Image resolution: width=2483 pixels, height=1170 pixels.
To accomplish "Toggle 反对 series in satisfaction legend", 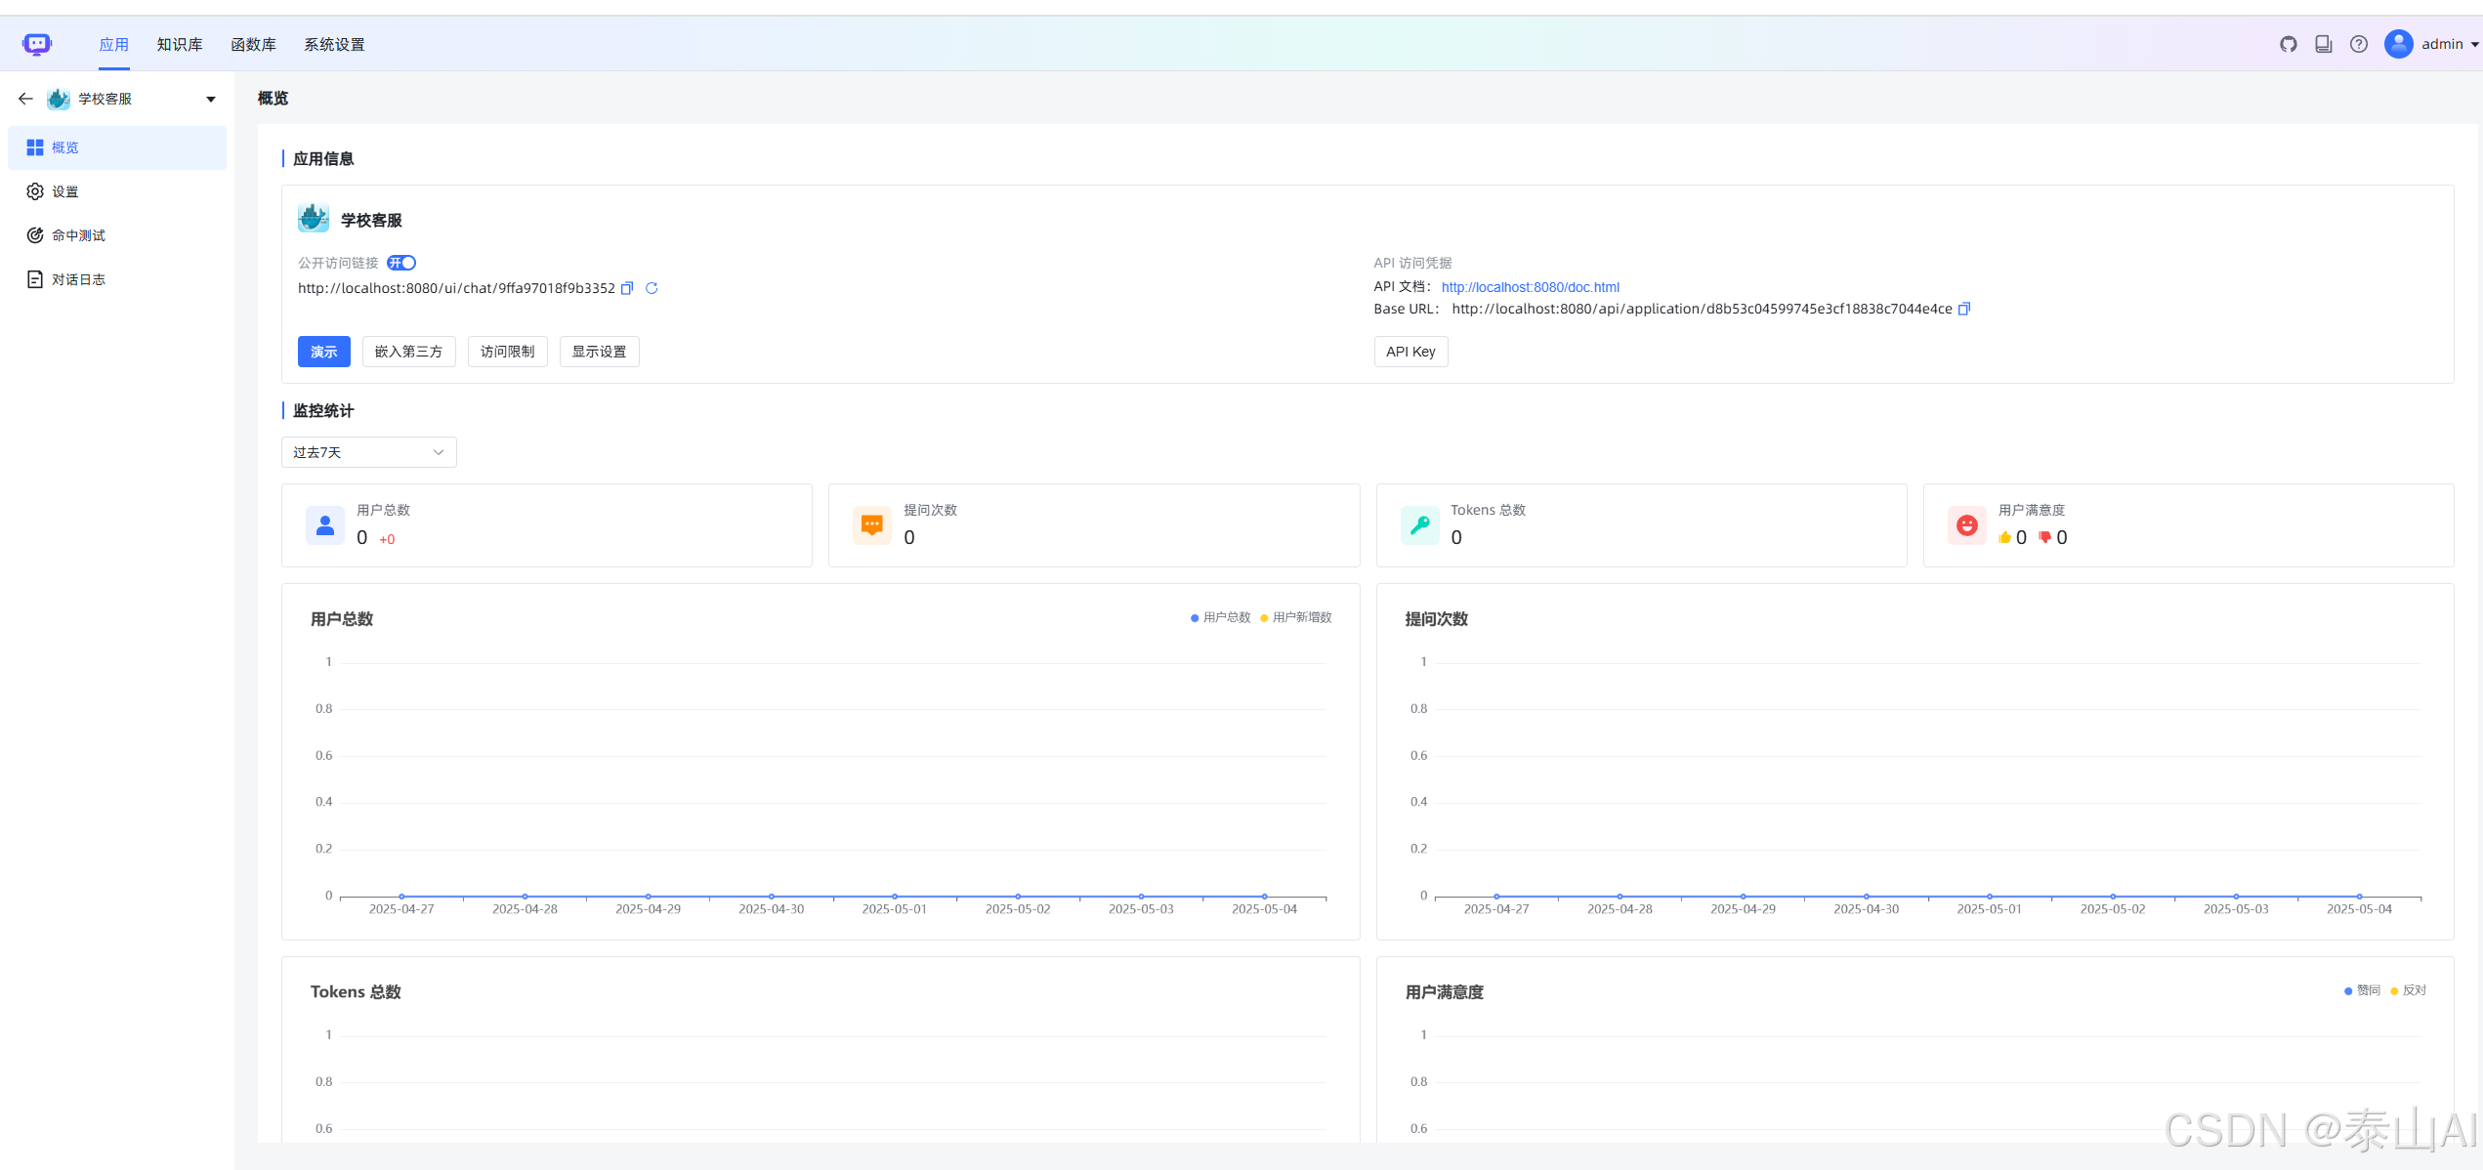I will [x=2408, y=990].
